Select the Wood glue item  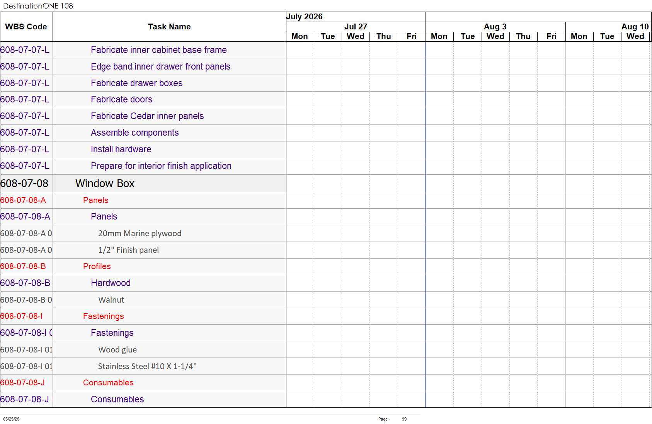[x=117, y=350]
